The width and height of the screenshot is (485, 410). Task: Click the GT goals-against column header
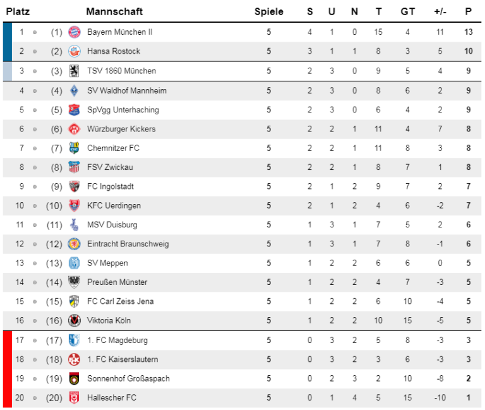407,12
